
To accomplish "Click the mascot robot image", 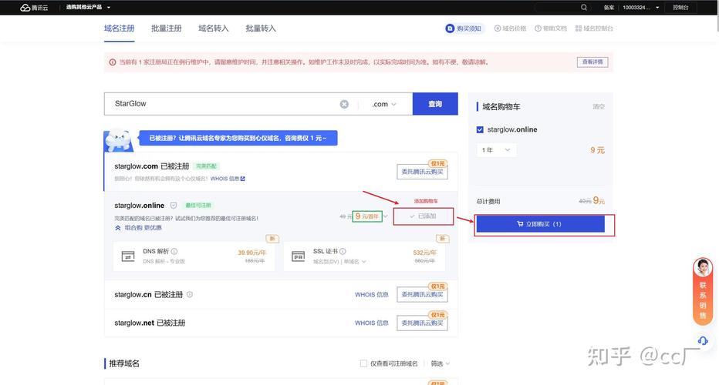I will [x=119, y=140].
